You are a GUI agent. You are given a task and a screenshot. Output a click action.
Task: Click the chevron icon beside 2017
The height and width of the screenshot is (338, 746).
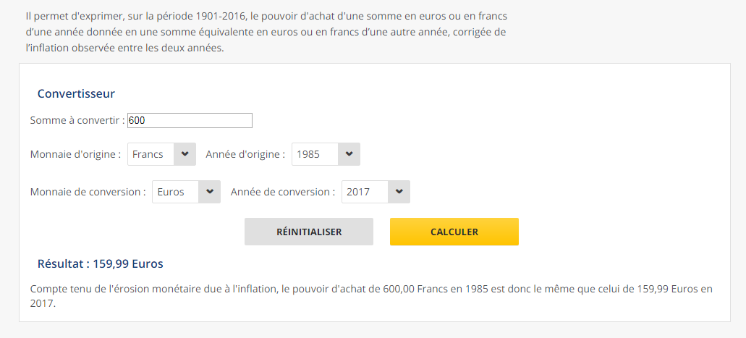[x=399, y=192]
